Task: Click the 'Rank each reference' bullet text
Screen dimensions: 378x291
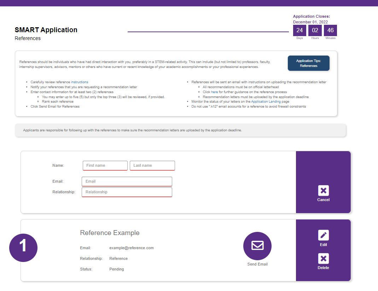Action: tap(58, 102)
